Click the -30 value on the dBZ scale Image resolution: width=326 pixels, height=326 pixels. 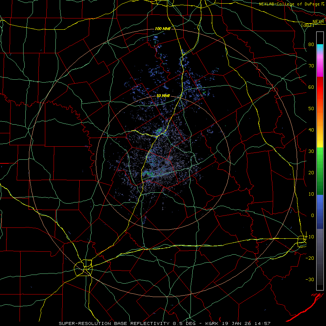pyautogui.click(x=310, y=279)
